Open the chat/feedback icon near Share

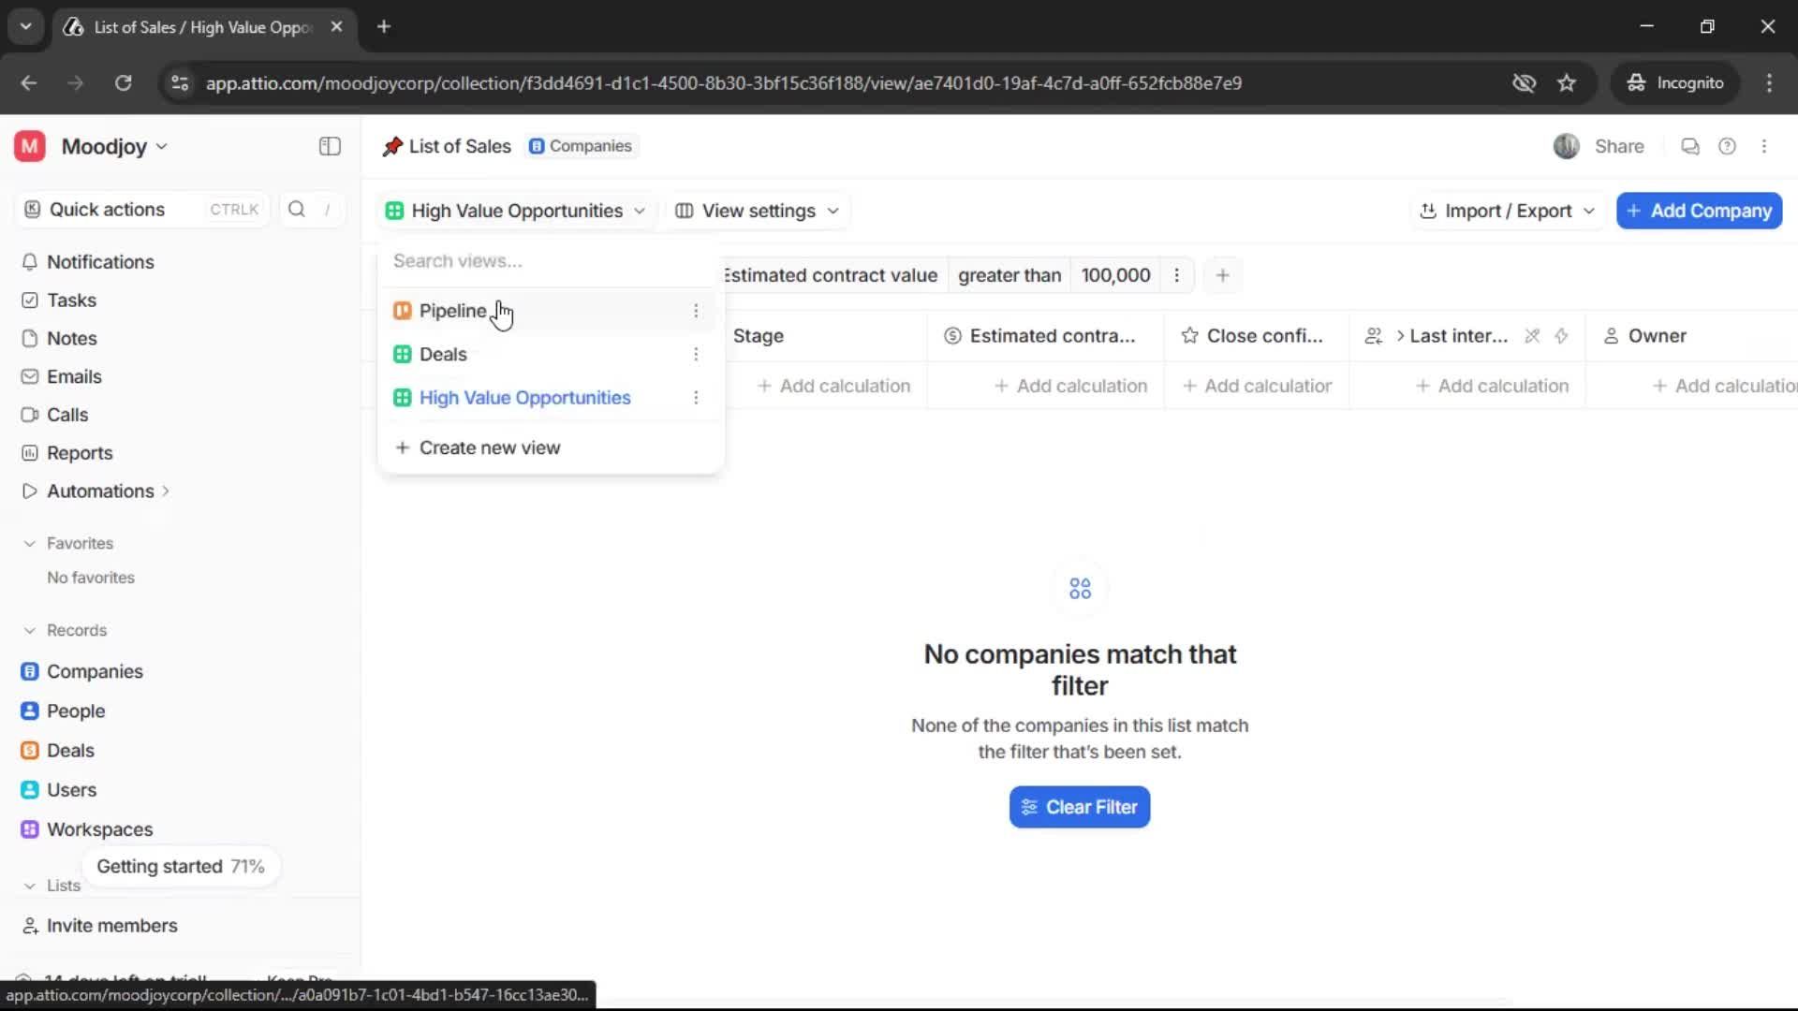[1690, 146]
